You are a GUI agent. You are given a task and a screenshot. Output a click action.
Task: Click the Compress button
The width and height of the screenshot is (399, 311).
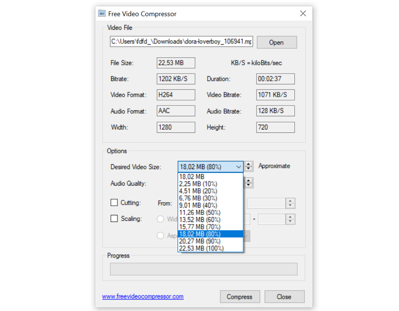coord(240,297)
